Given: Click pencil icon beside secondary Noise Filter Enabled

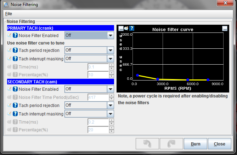Looking at the screenshot, I should pyautogui.click(x=9, y=89).
